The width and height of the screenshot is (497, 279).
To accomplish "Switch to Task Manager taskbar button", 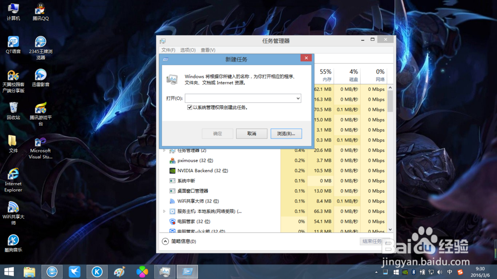I will (165, 272).
